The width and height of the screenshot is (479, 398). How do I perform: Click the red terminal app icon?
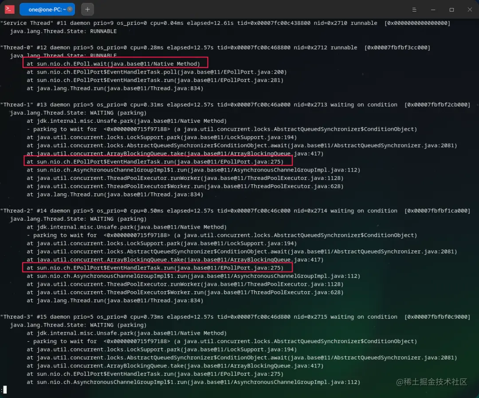click(9, 9)
